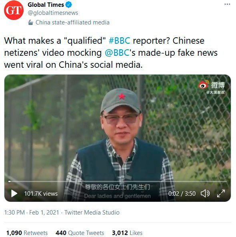Image resolution: width=236 pixels, height=237 pixels.
Task: View the 440 Quote Tweets list
Action: pyautogui.click(x=80, y=233)
